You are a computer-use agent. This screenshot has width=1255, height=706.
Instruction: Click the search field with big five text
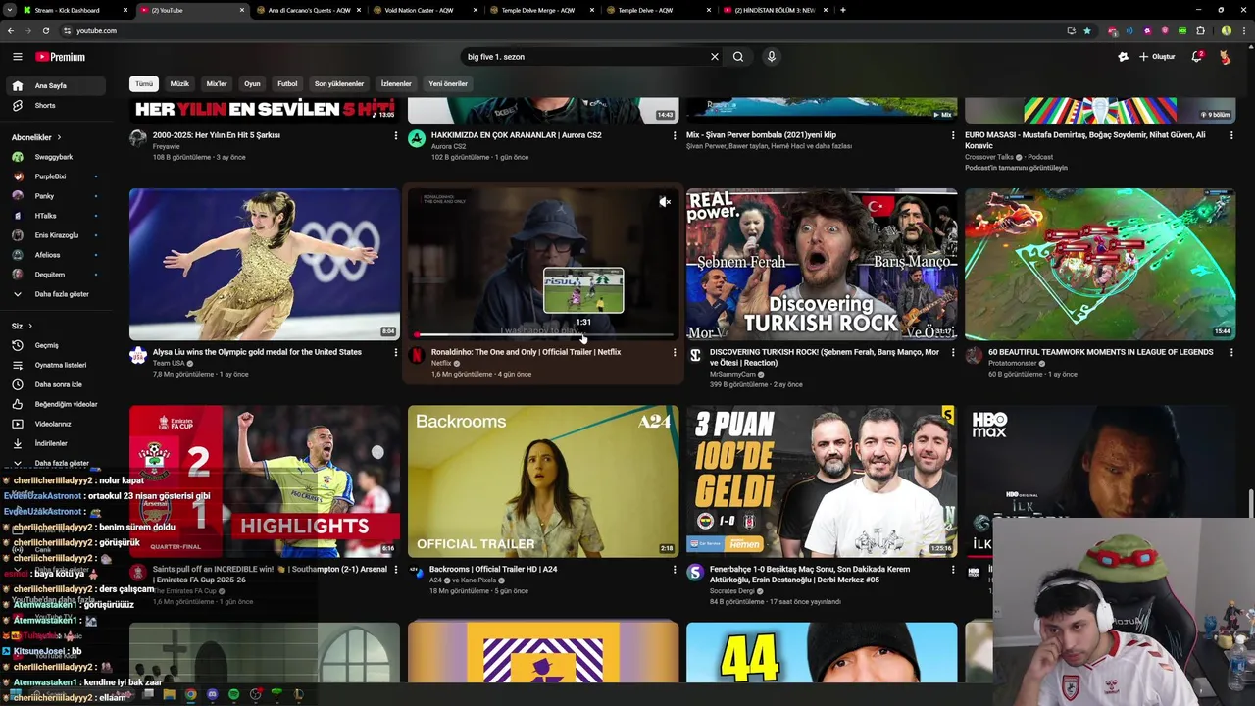pos(585,57)
